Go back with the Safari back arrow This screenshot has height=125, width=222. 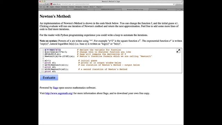(x=41, y=4)
